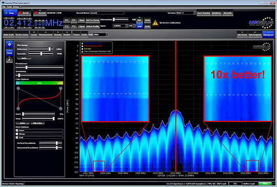
Task: Click the Aaronia AG logo at top right
Action: (x=261, y=23)
